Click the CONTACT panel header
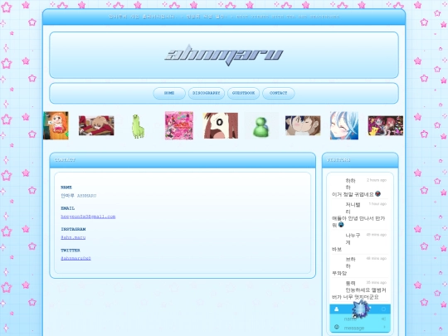 [x=183, y=160]
